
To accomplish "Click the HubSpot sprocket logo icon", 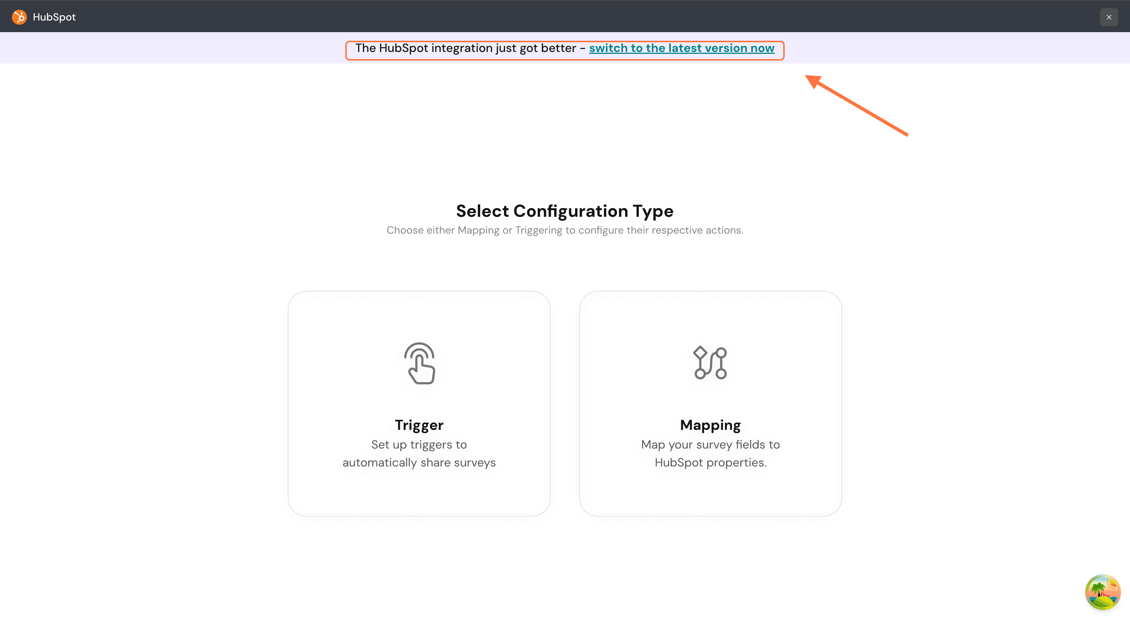I will tap(19, 17).
